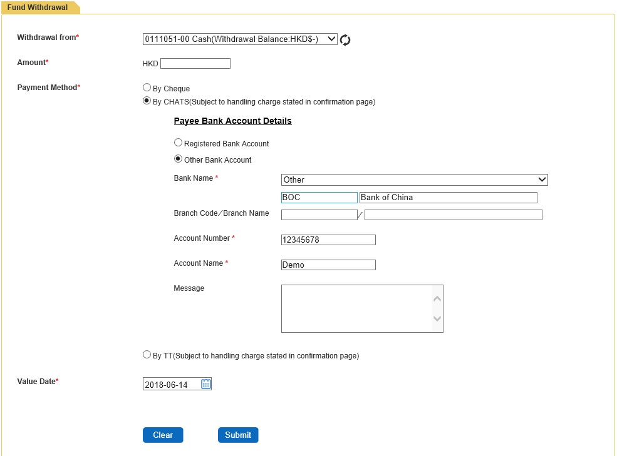The image size is (617, 456).
Task: Open the Withdrawal from account dropdown
Action: click(240, 39)
